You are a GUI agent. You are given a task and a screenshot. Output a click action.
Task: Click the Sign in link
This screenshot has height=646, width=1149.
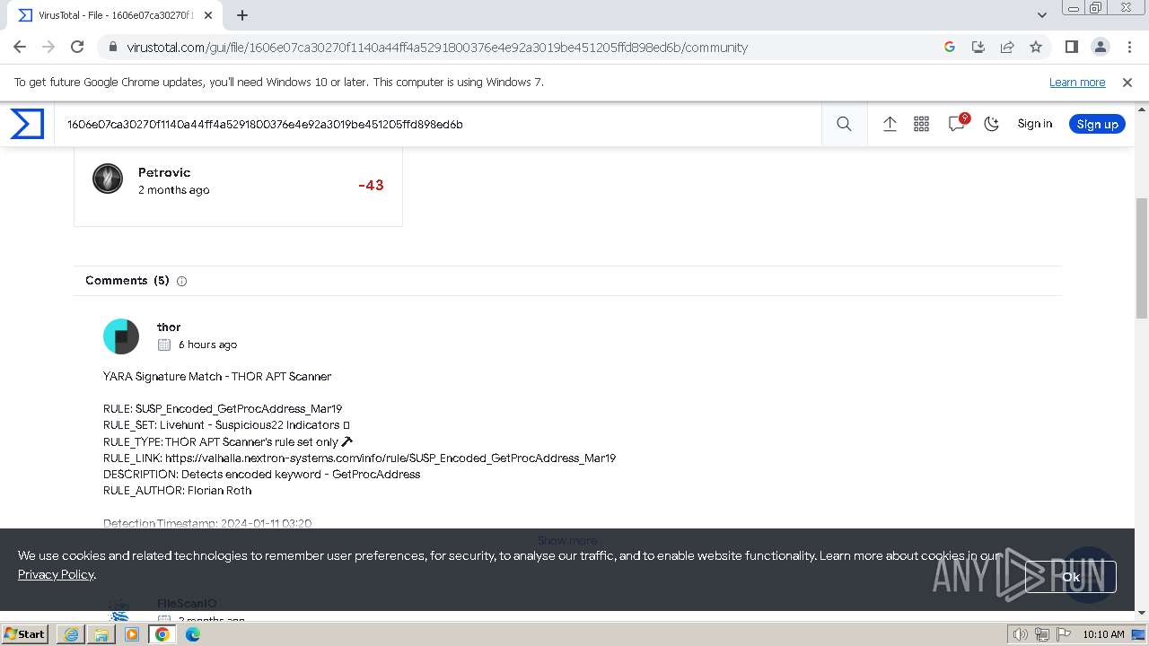(1035, 124)
